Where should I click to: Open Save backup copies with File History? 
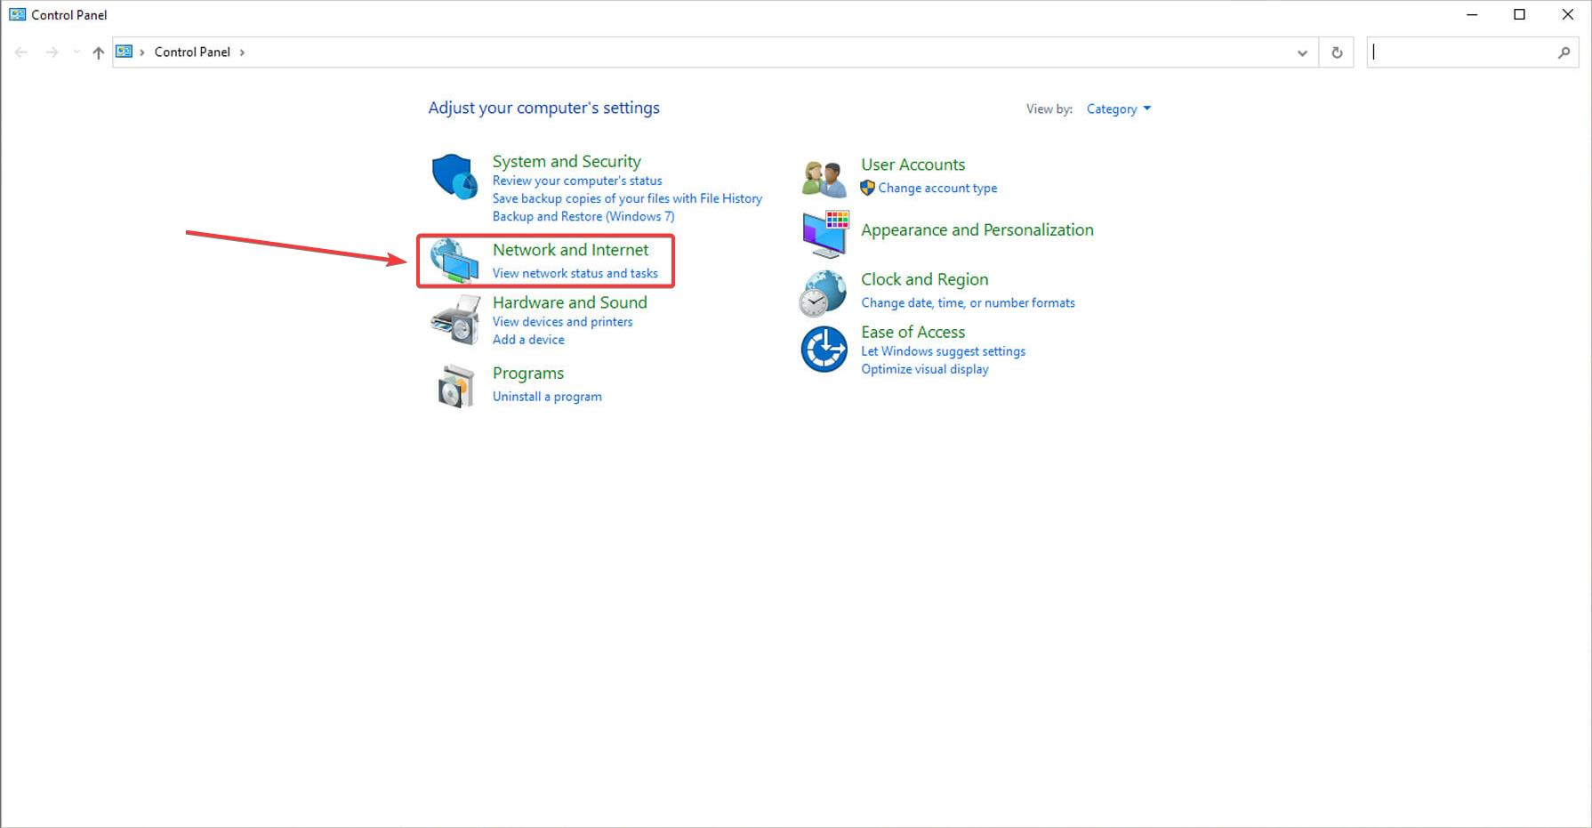tap(627, 198)
